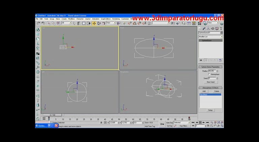Screen dimensions: 259x142
Task: Select the Select and Link tool
Action: 49,23
